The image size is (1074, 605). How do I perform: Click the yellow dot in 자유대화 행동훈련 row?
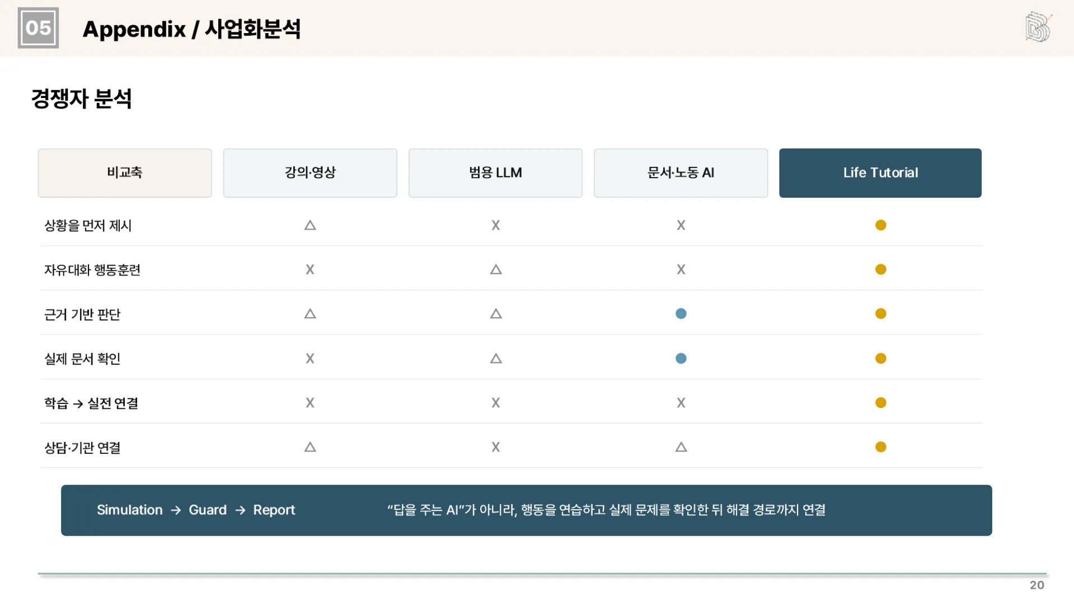coord(881,269)
